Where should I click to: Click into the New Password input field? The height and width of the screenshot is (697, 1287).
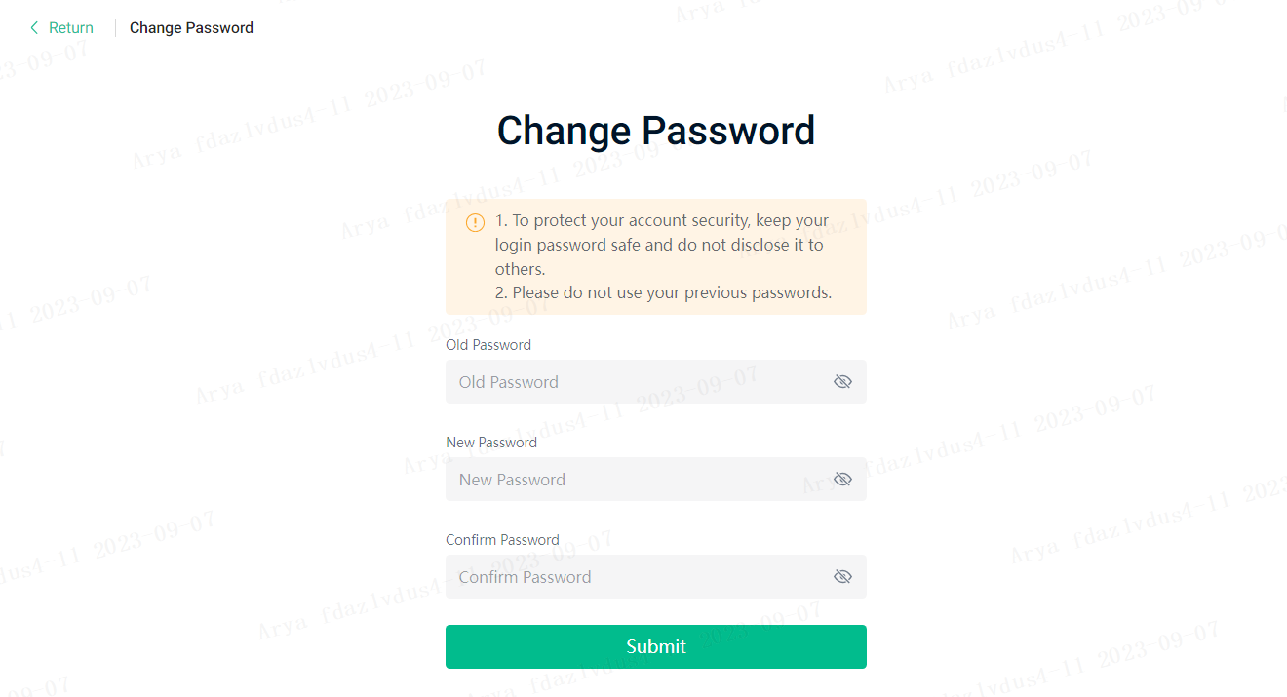(x=634, y=480)
